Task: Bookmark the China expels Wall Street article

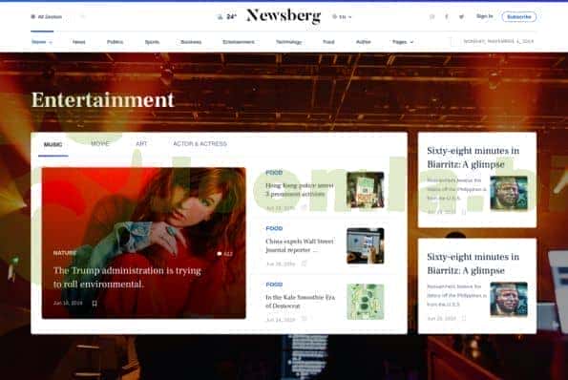Action: pyautogui.click(x=304, y=264)
